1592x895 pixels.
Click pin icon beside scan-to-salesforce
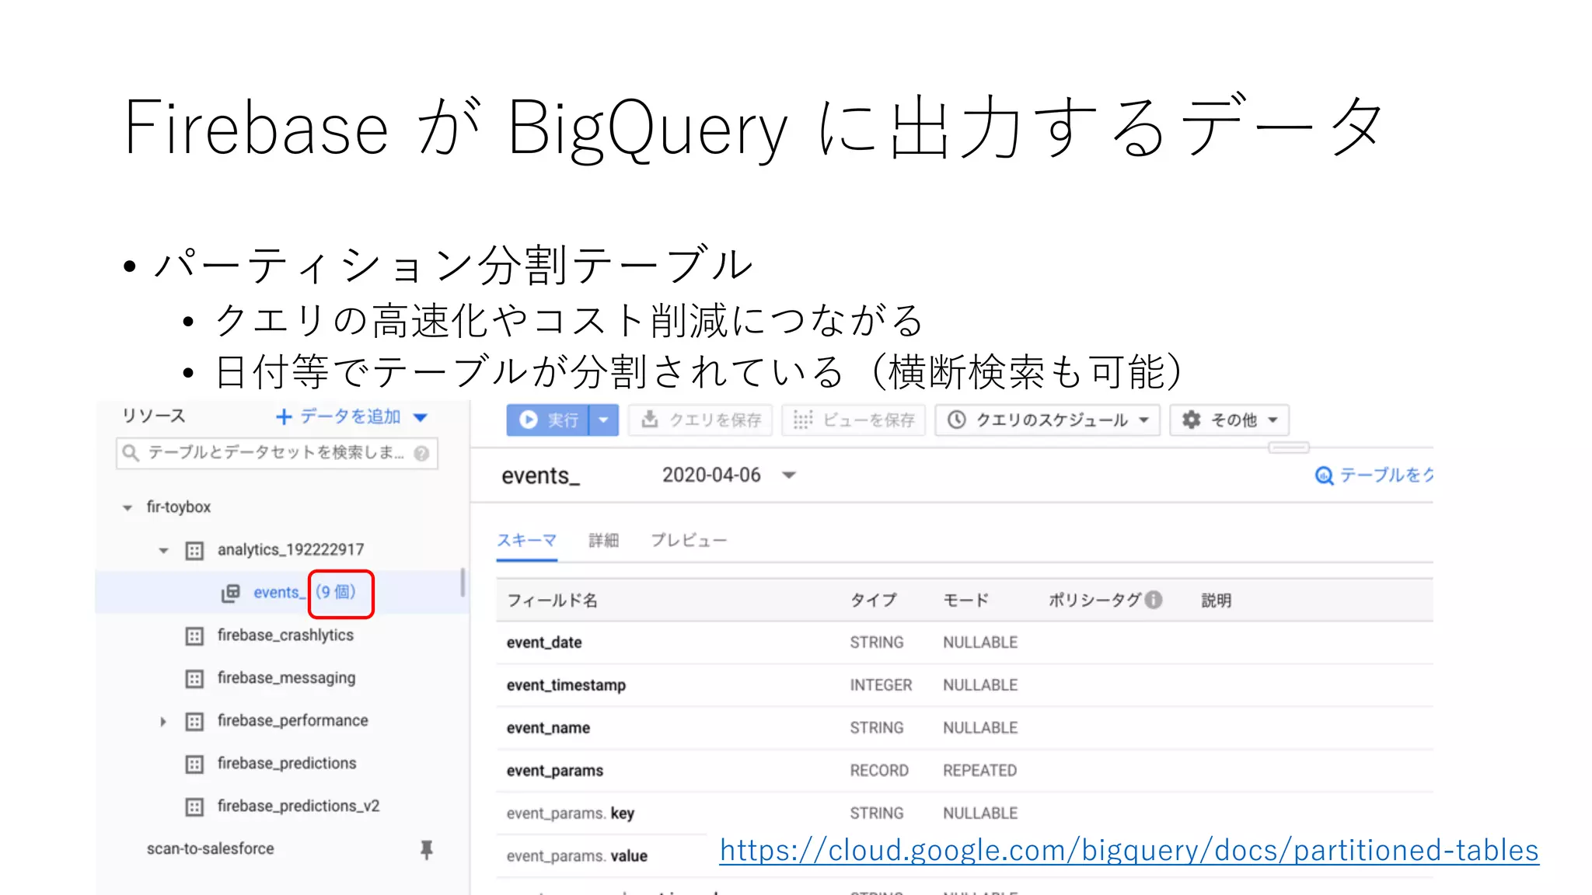click(426, 850)
